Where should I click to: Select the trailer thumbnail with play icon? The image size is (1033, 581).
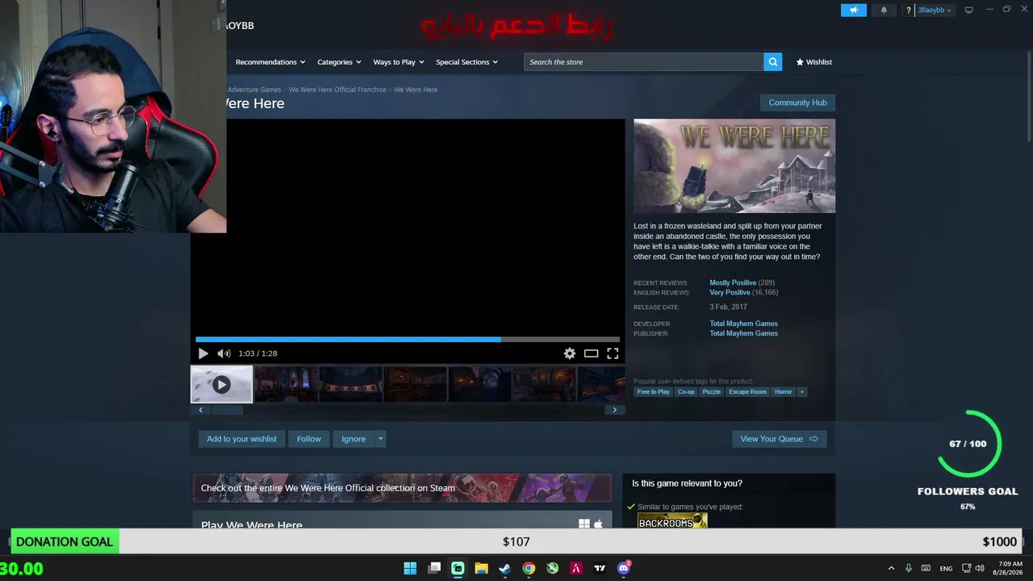pos(221,384)
